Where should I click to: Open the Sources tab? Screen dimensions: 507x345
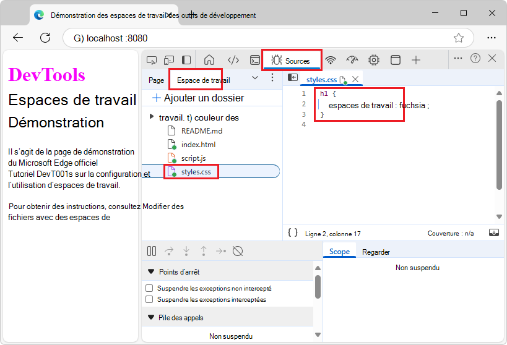[292, 61]
